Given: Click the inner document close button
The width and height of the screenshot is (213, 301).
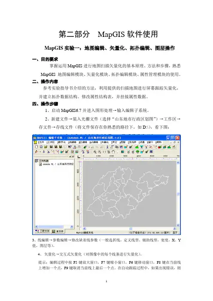Looking at the screenshot, I should (178, 142).
